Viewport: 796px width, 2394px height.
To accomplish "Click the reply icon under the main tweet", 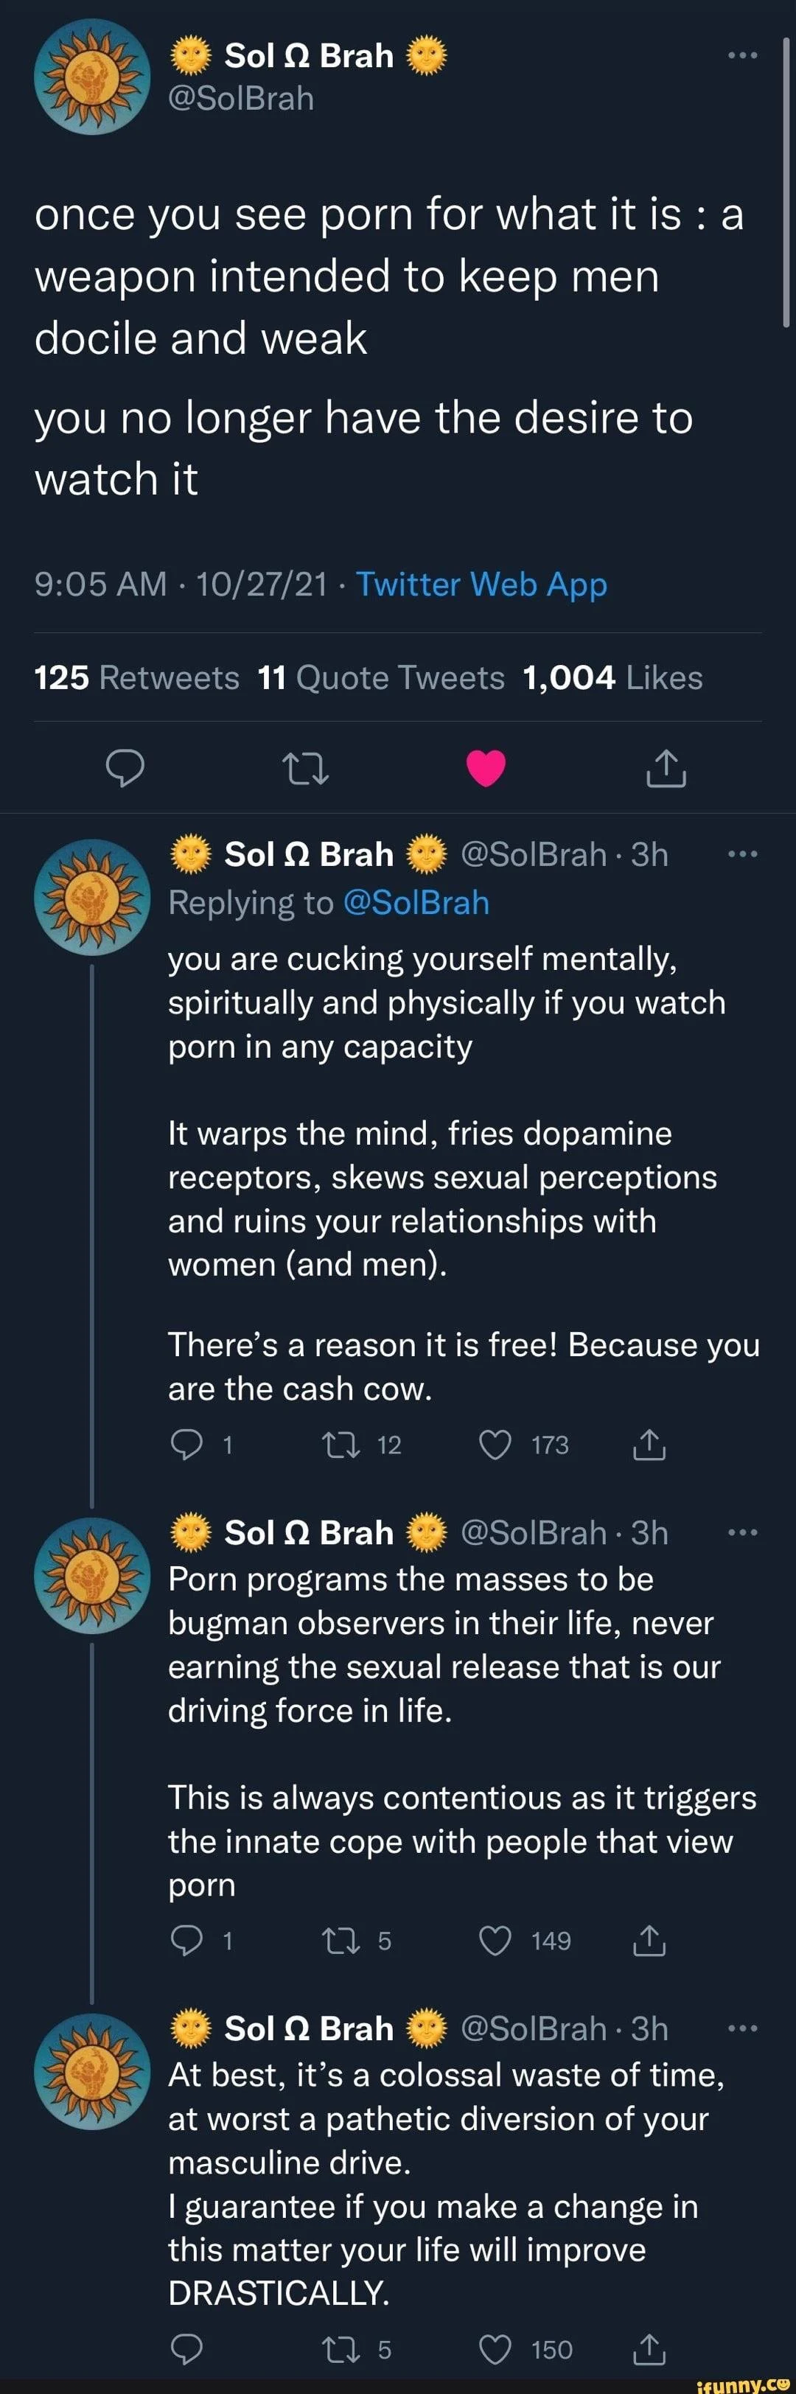I will (125, 767).
